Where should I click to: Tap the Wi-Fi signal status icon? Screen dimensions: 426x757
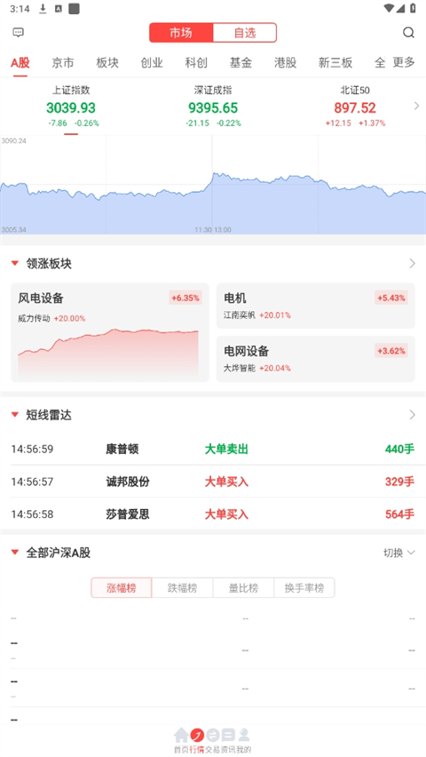tap(389, 8)
